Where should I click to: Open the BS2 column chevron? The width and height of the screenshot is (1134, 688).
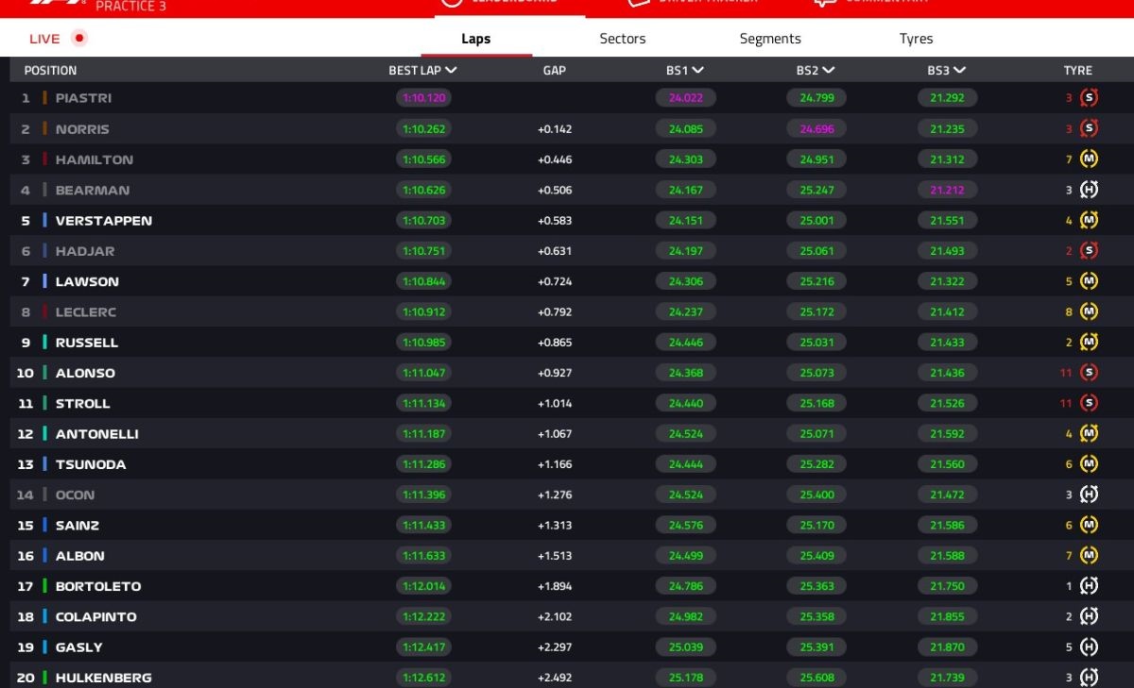click(x=828, y=71)
